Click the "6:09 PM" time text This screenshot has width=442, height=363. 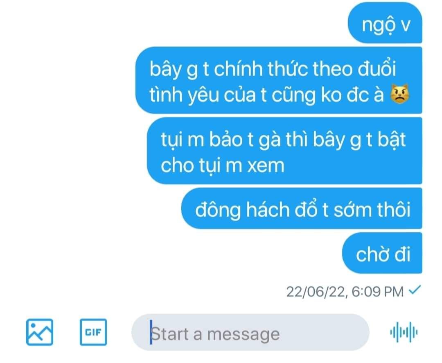[x=378, y=292]
